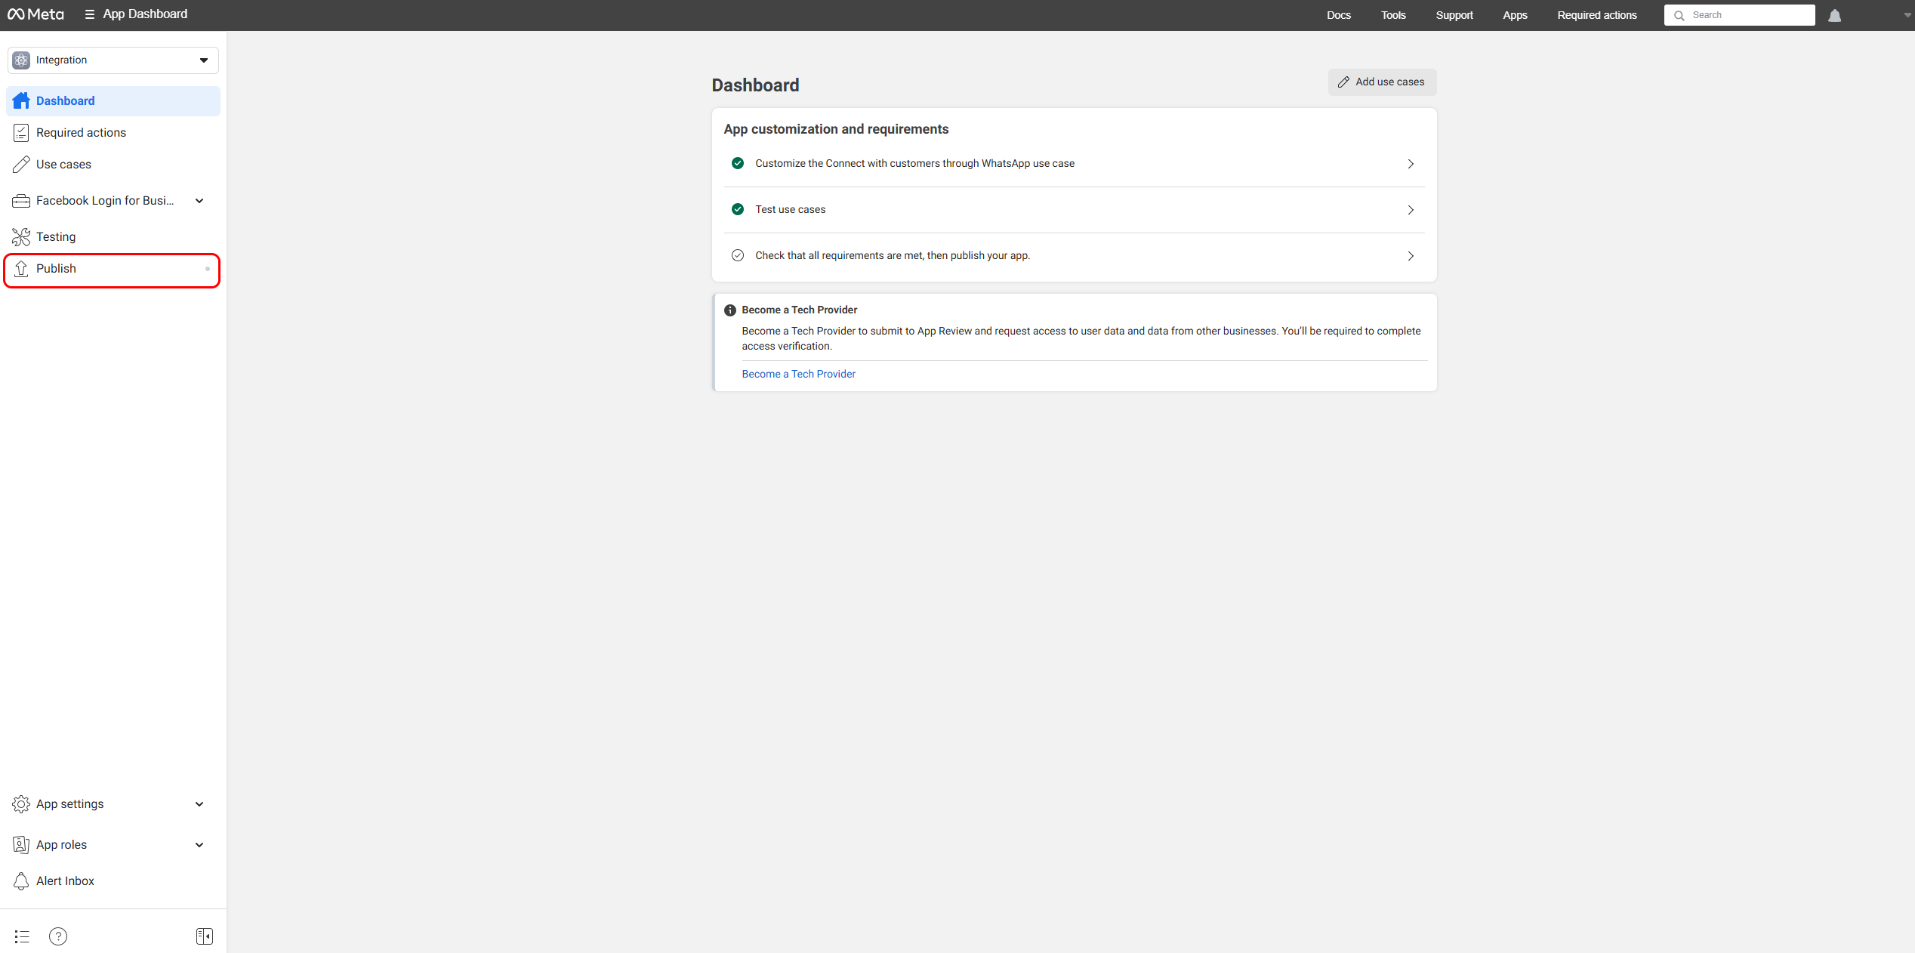Click the Required actions checklist icon
This screenshot has height=953, width=1915.
[x=21, y=133]
